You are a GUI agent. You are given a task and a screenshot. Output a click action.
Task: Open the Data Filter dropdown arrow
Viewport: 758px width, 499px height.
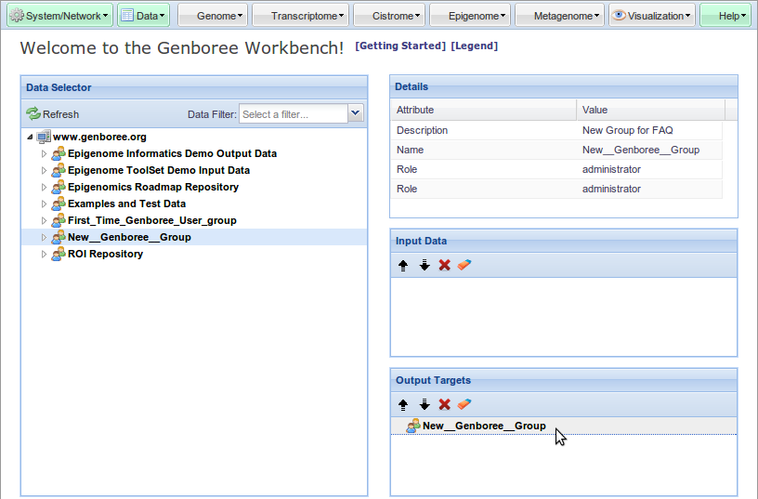pos(355,113)
